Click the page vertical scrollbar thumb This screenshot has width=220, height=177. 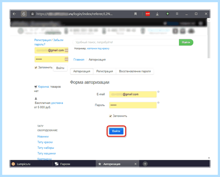(209, 40)
